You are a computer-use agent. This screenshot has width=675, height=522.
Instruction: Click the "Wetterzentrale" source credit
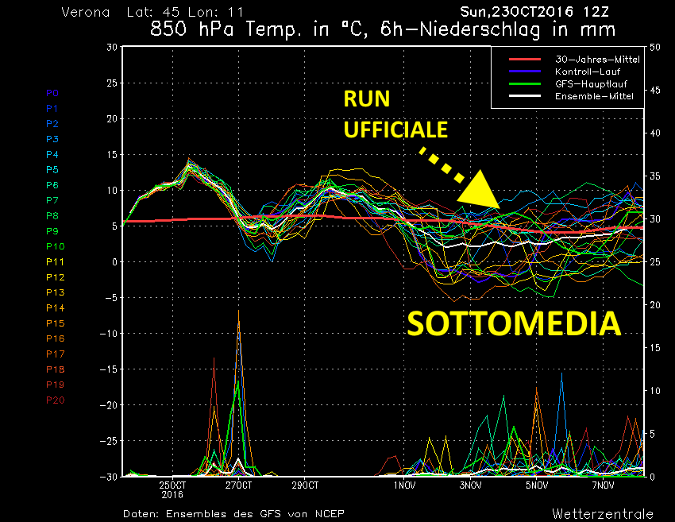(603, 514)
